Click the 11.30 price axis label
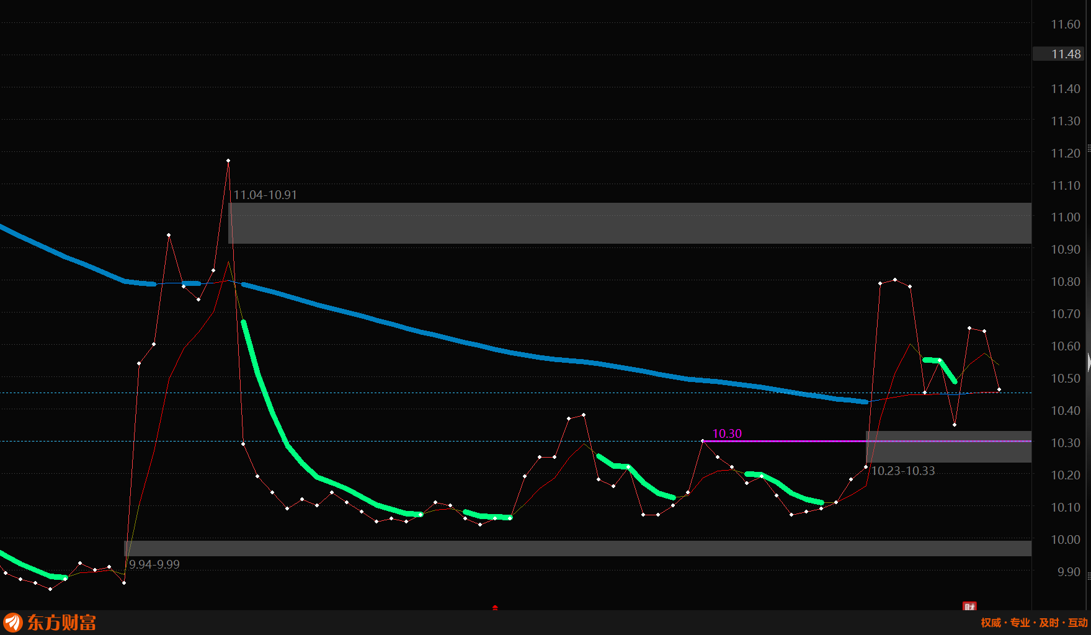This screenshot has height=635, width=1091. (x=1065, y=121)
